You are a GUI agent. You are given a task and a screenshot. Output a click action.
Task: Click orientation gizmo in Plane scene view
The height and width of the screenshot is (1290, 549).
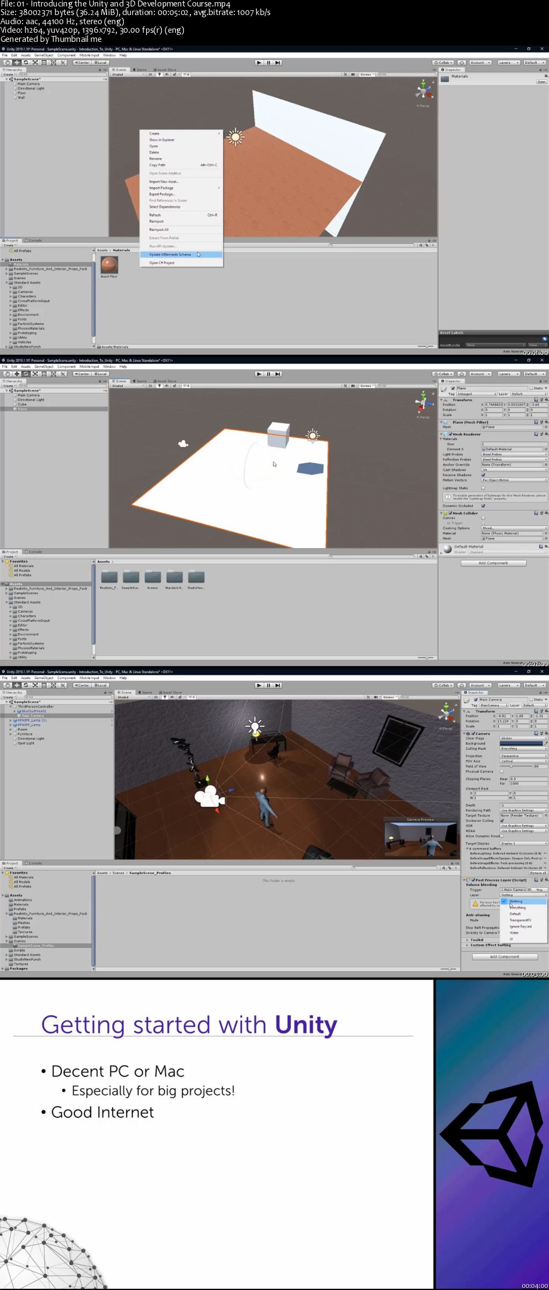[424, 402]
